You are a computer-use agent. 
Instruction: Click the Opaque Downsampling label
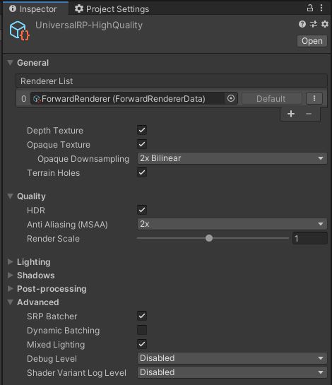point(83,159)
